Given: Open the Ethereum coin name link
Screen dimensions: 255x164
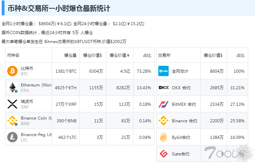Looking at the screenshot, I should pyautogui.click(x=36, y=85).
